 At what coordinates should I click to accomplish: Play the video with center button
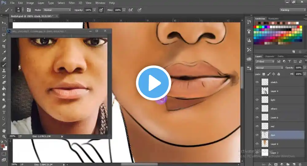(x=153, y=83)
